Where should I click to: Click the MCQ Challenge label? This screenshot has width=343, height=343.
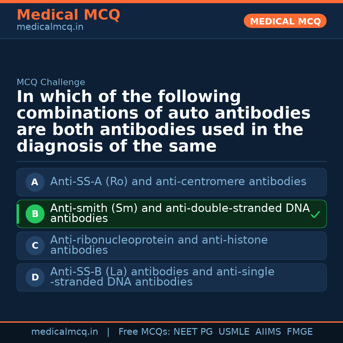coord(51,83)
